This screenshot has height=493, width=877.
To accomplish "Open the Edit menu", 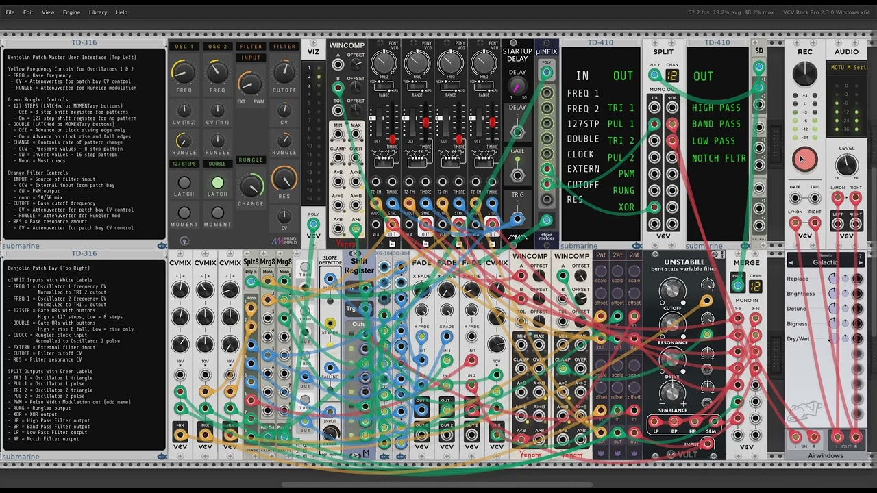I will [28, 12].
